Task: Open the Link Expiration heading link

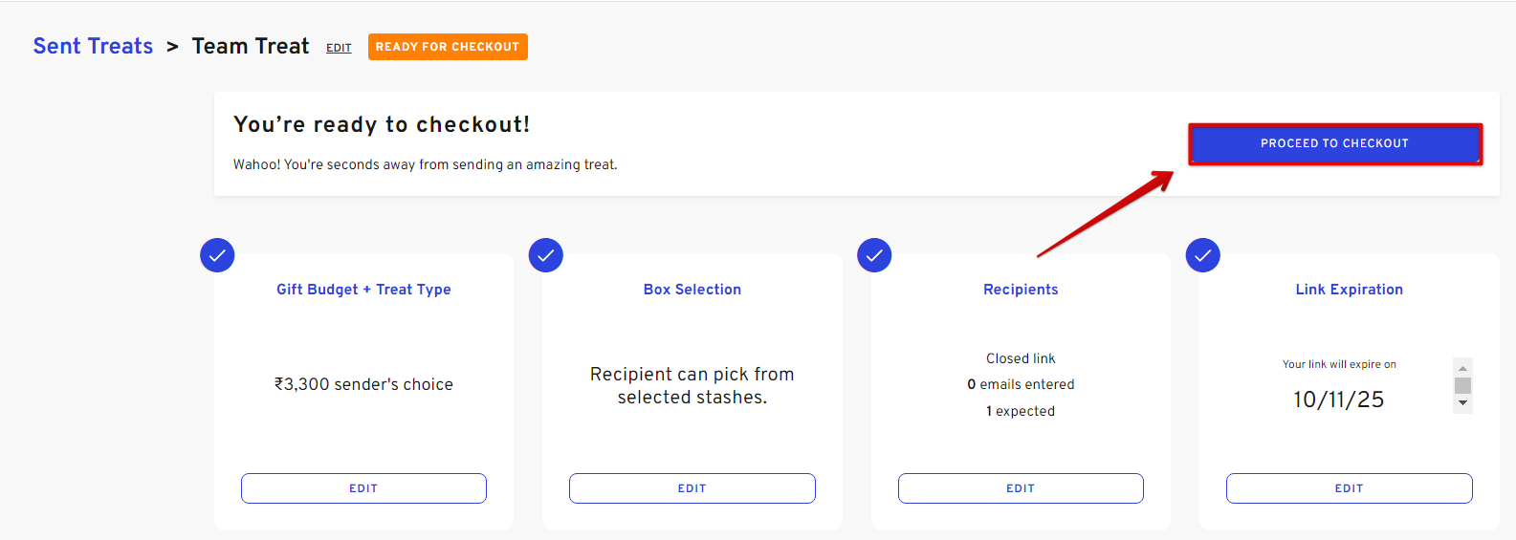Action: pyautogui.click(x=1350, y=290)
